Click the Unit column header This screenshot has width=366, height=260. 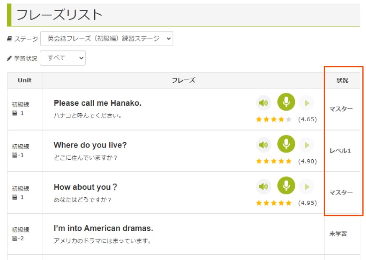point(25,80)
